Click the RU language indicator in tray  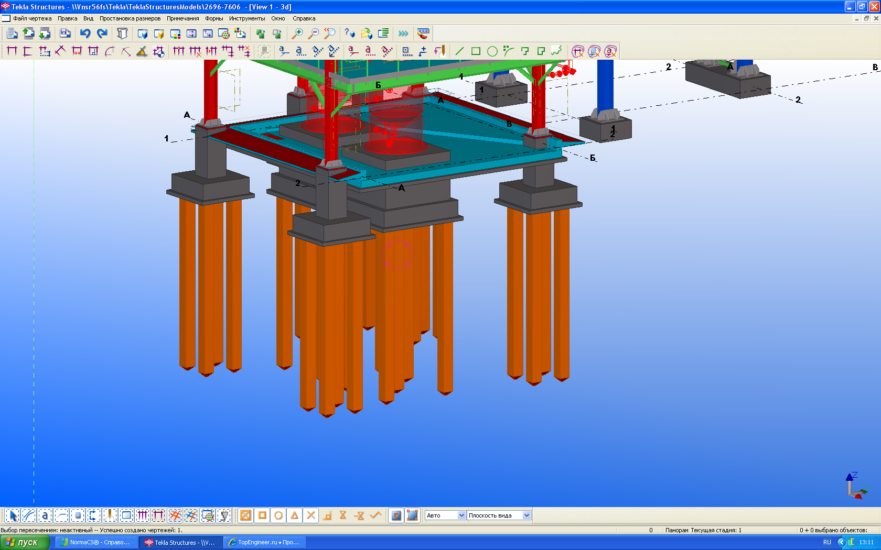click(827, 542)
